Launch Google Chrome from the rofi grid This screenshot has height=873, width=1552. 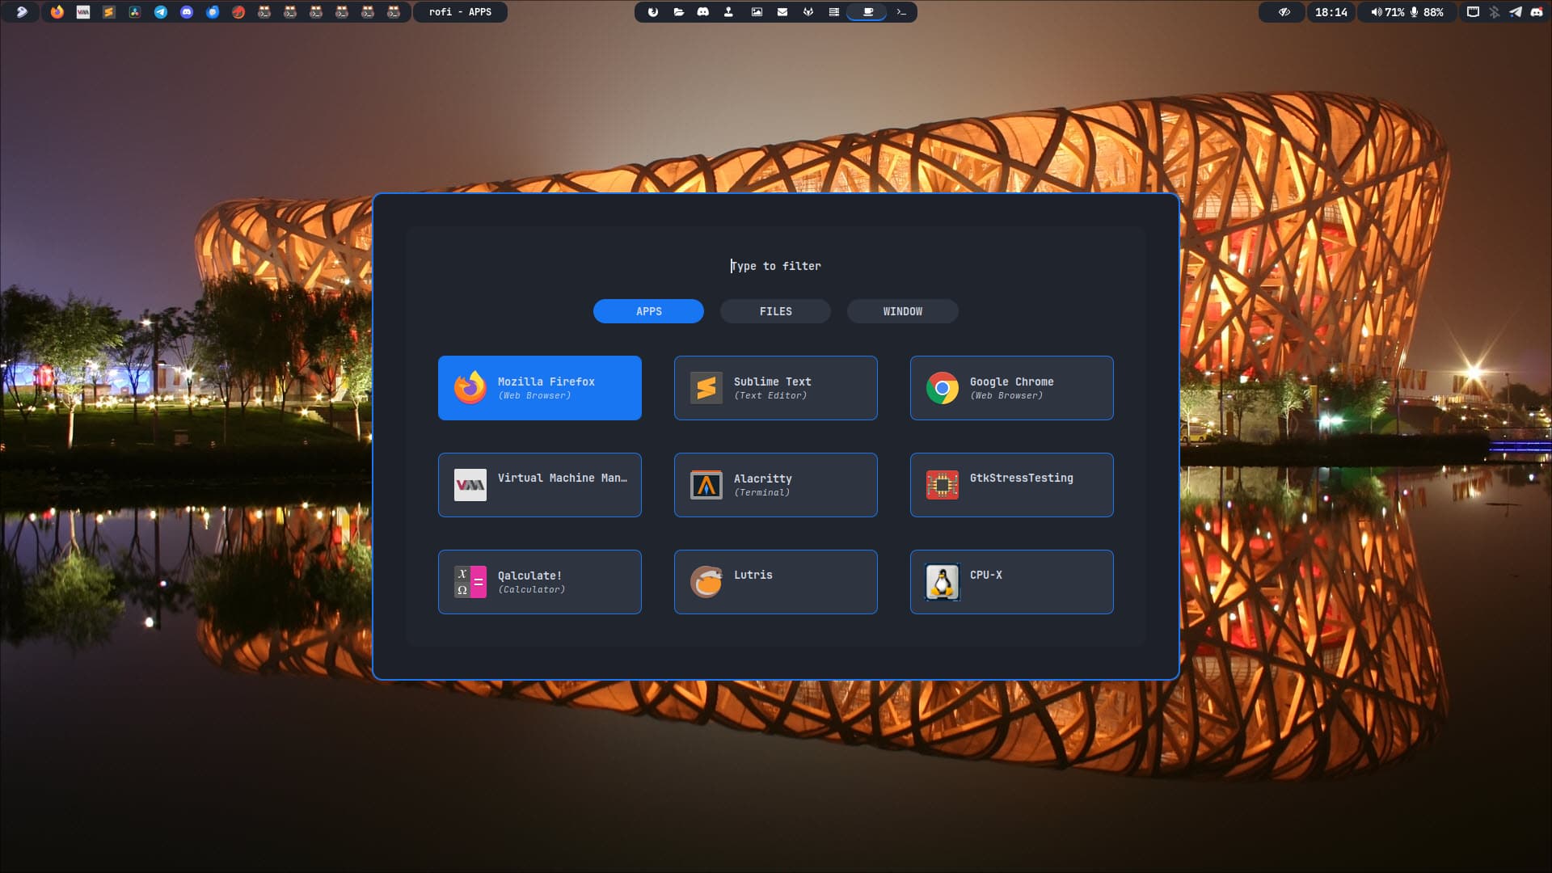coord(1012,388)
